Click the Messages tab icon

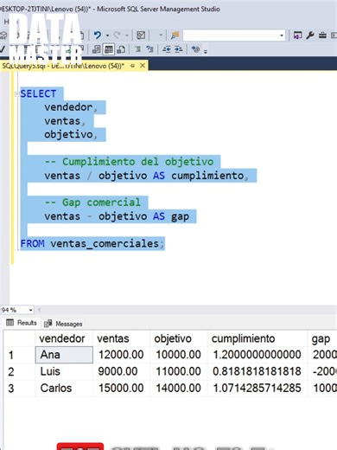point(48,324)
